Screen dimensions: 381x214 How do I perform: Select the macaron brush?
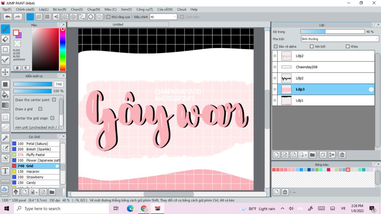36,172
